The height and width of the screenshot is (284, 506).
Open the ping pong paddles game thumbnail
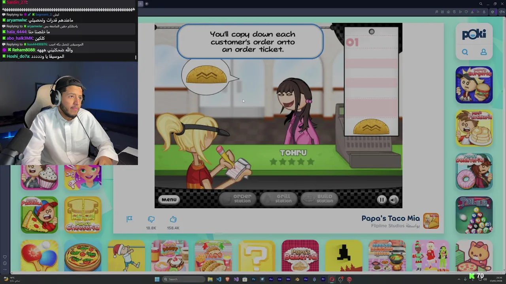pos(39,256)
